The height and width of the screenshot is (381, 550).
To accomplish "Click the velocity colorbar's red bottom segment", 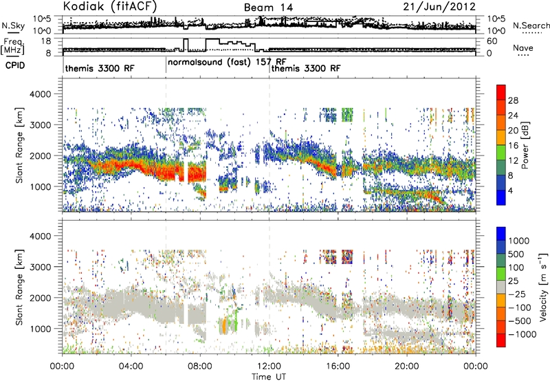I will [501, 340].
